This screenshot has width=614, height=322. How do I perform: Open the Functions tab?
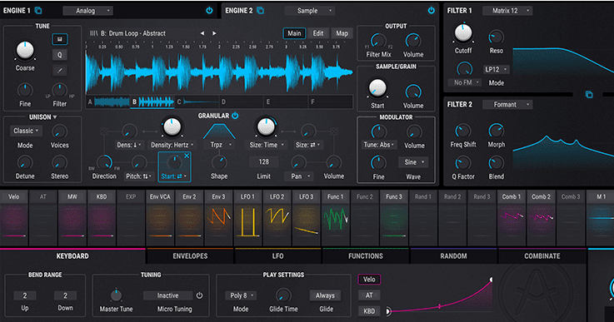click(366, 256)
